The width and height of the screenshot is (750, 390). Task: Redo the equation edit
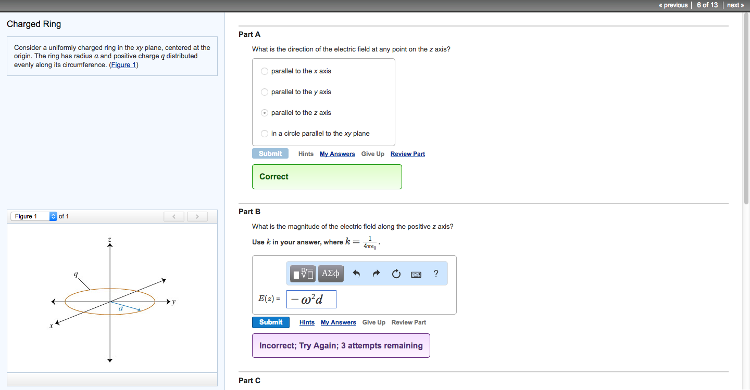(376, 273)
